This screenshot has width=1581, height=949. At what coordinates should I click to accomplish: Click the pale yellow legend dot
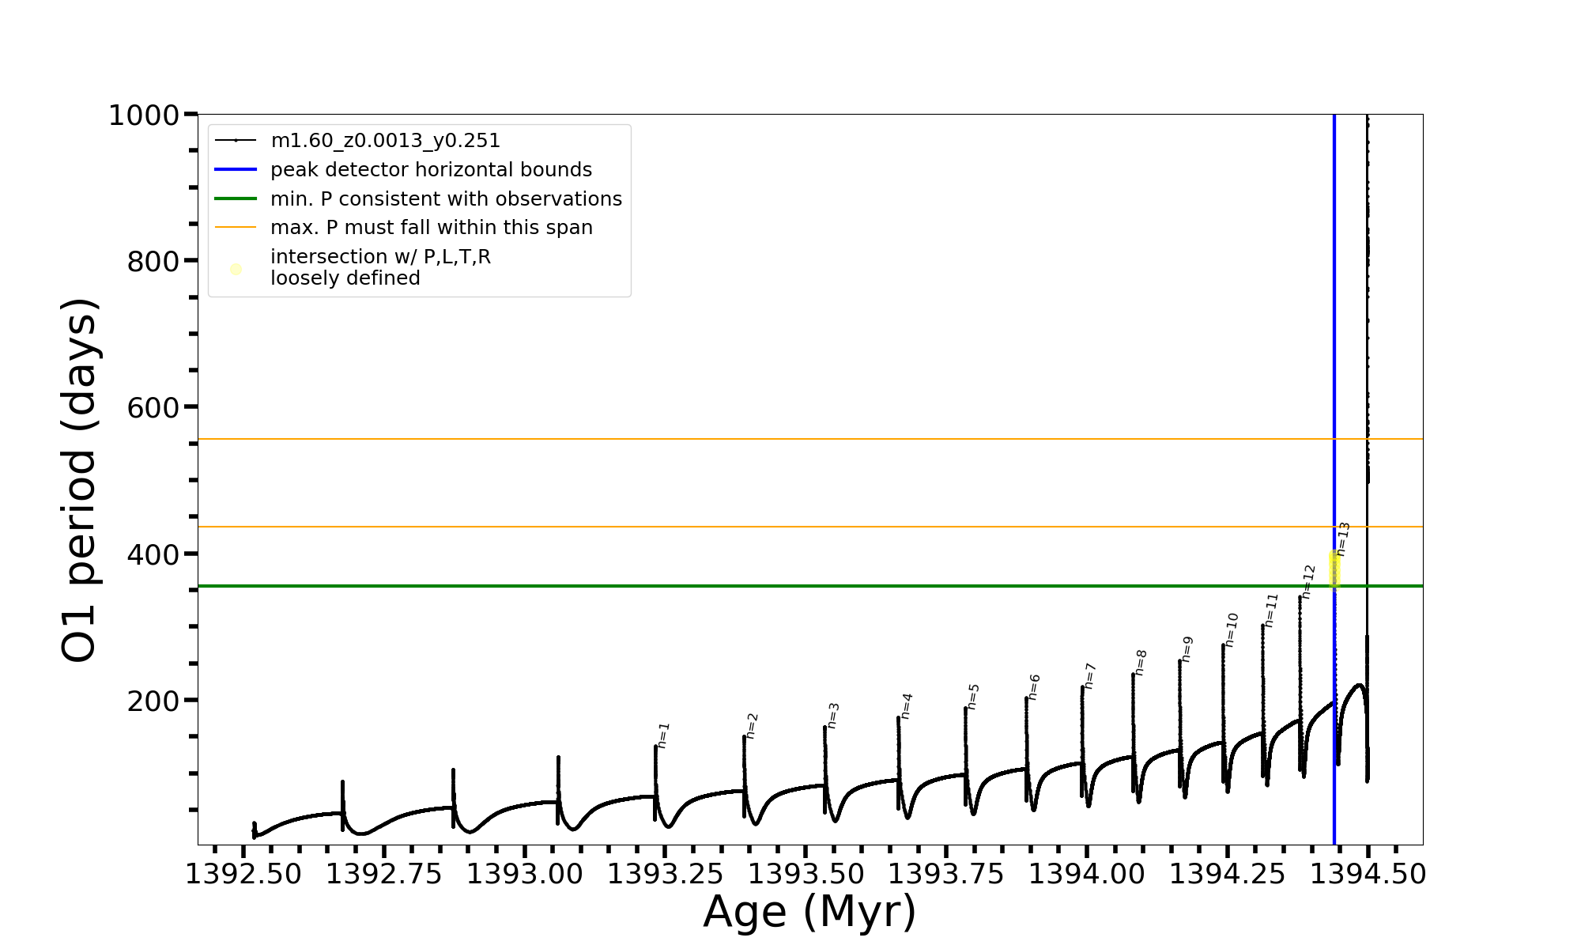236,270
